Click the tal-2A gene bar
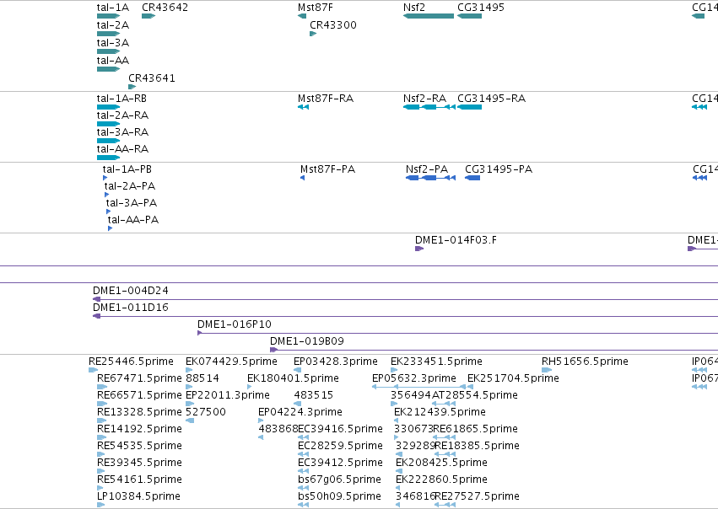This screenshot has height=509, width=718. [109, 34]
